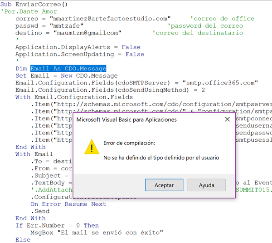Click the comment "'Por.Dante Amor"
Screen dimensions: 272x243
[x=29, y=11]
